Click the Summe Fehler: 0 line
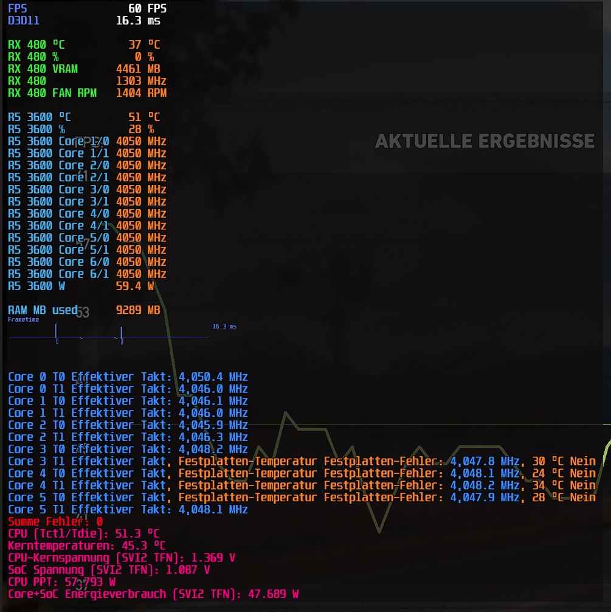611x612 pixels. (55, 522)
